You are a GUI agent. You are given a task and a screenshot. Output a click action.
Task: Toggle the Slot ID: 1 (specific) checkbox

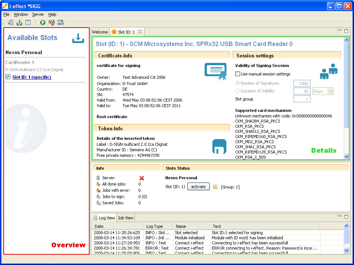pos(8,77)
